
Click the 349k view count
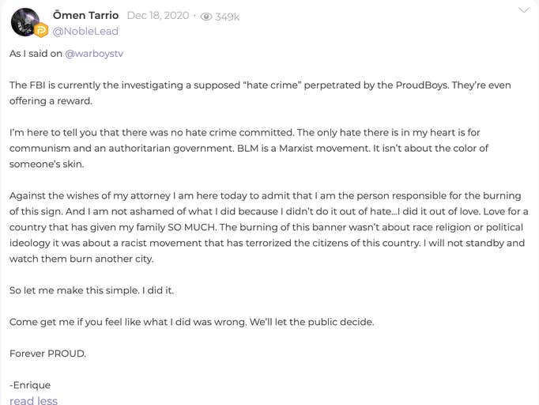(x=227, y=17)
